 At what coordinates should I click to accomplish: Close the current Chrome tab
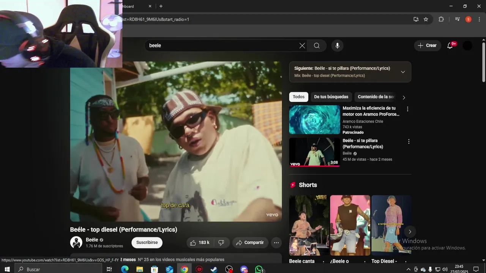click(x=150, y=6)
